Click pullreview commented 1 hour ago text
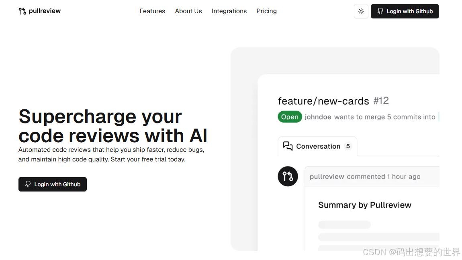Image resolution: width=462 pixels, height=260 pixels. 365,177
